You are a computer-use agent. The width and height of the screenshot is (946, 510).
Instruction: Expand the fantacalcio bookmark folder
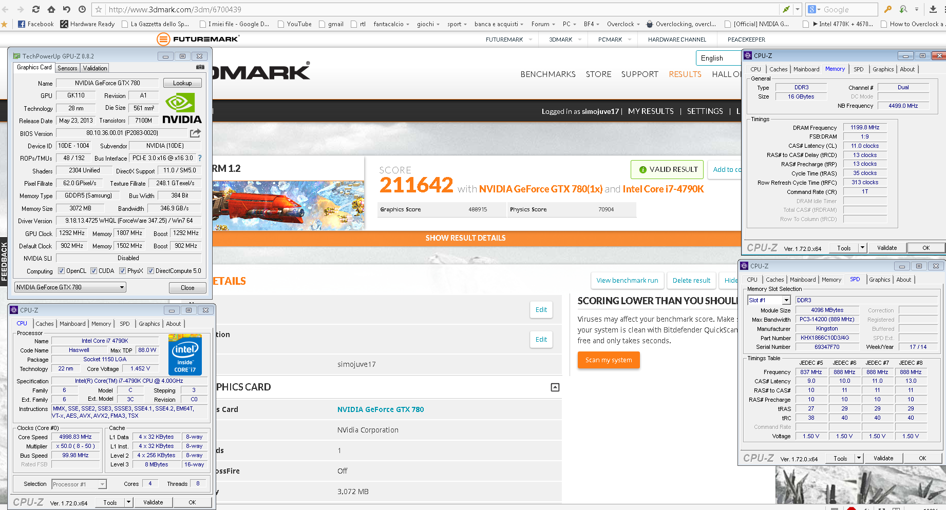tap(391, 24)
